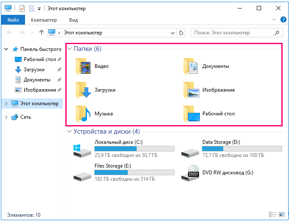Open the Изображения folder icon in Папки

pyautogui.click(x=191, y=90)
